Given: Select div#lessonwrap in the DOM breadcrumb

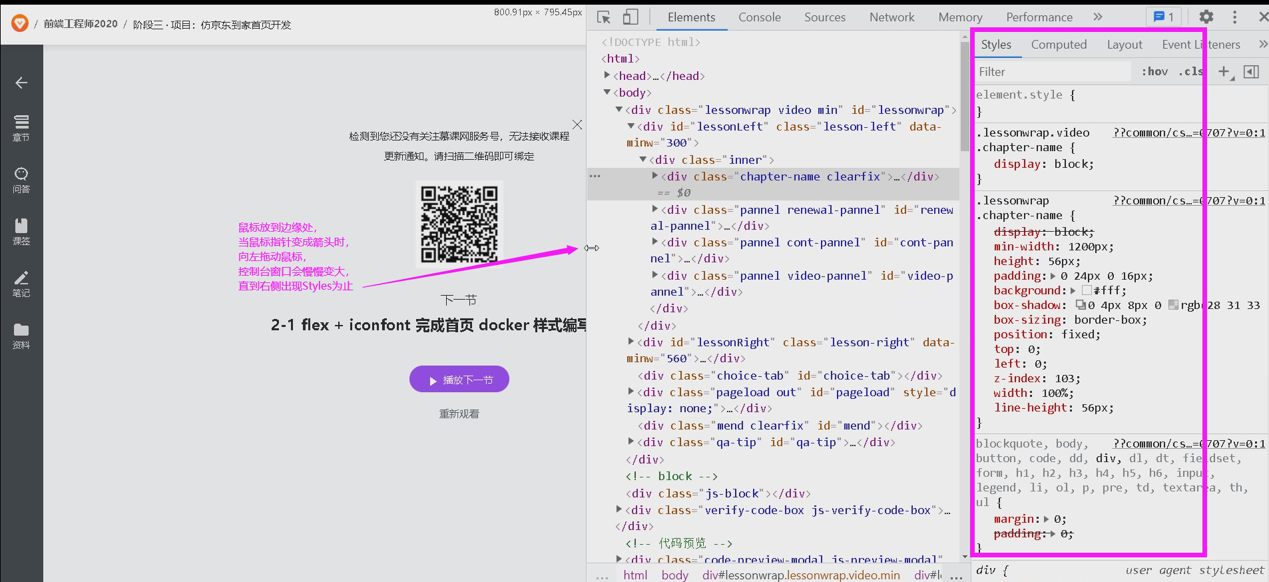Looking at the screenshot, I should click(801, 575).
